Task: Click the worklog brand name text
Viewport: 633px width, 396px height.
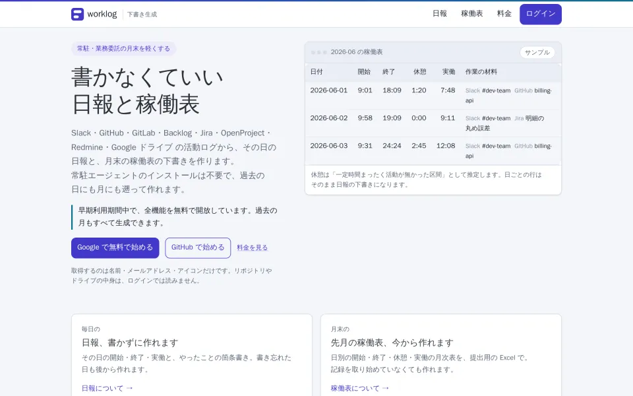Action: (x=102, y=14)
